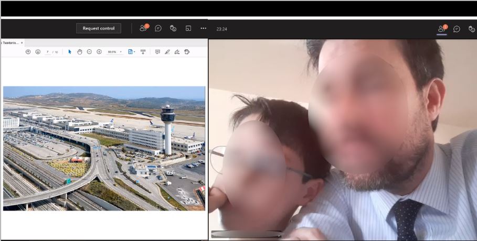Open the sign document tool

pyautogui.click(x=177, y=52)
